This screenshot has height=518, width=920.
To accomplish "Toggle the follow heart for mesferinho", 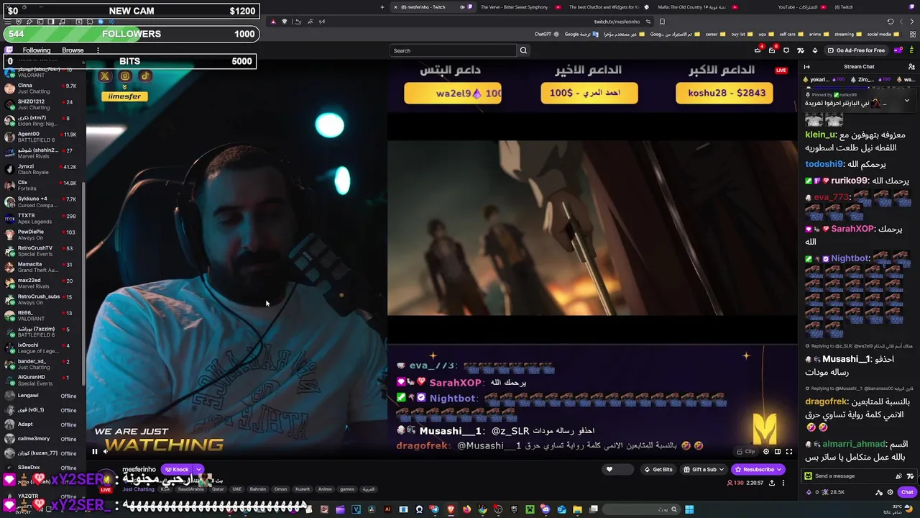I will click(x=609, y=470).
